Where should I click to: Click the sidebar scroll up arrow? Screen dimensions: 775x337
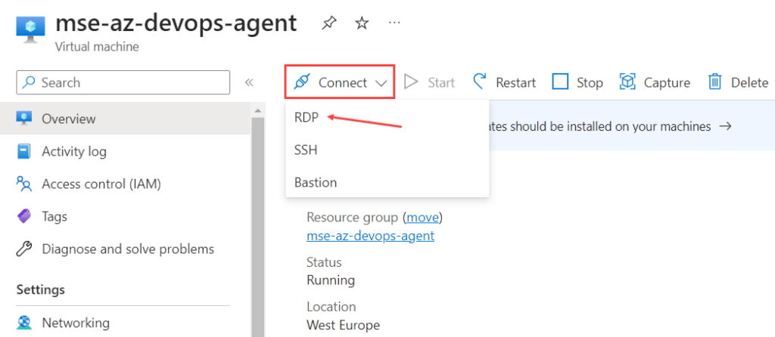coord(257,110)
